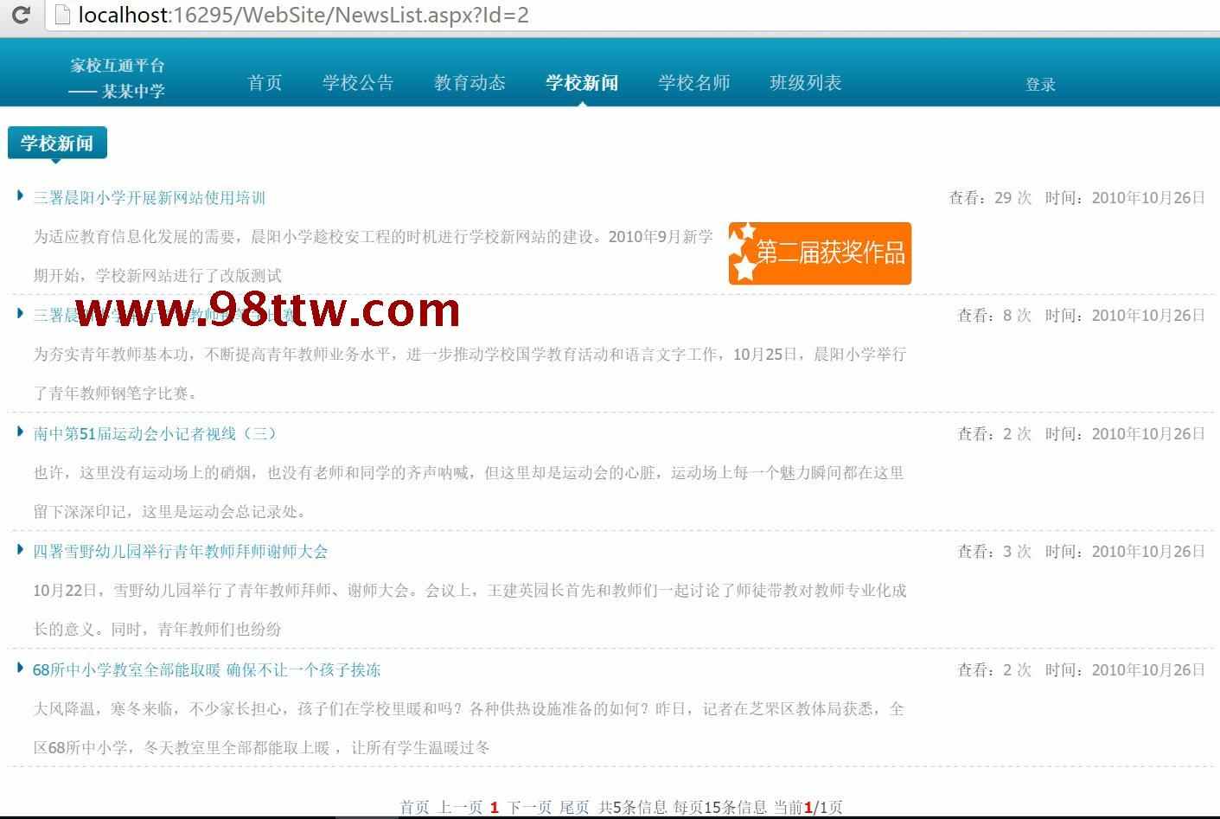1220x819 pixels.
Task: Click arrow bullet beside 四署雪野幼儿园 article
Action: [20, 549]
